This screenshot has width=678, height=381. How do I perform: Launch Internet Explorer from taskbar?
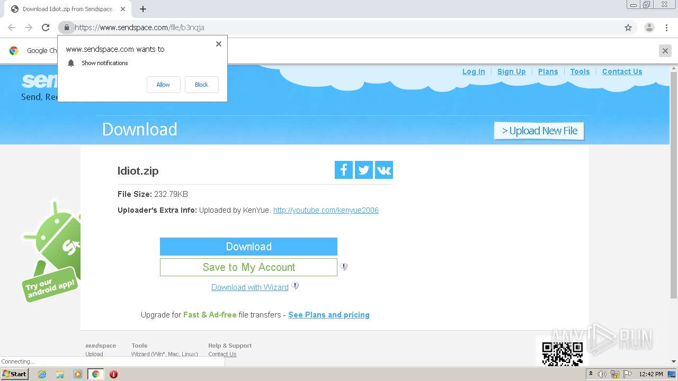coord(42,374)
